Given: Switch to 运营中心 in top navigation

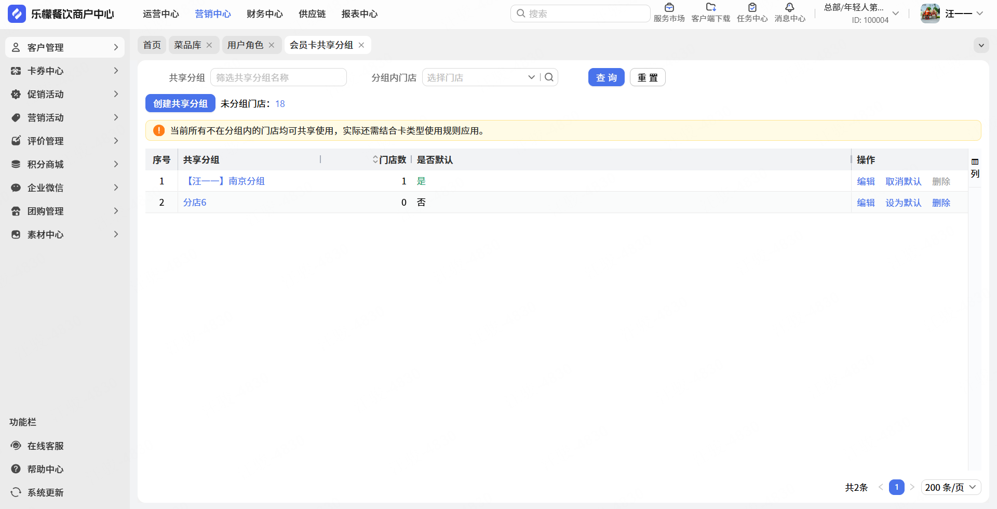Looking at the screenshot, I should coord(161,14).
